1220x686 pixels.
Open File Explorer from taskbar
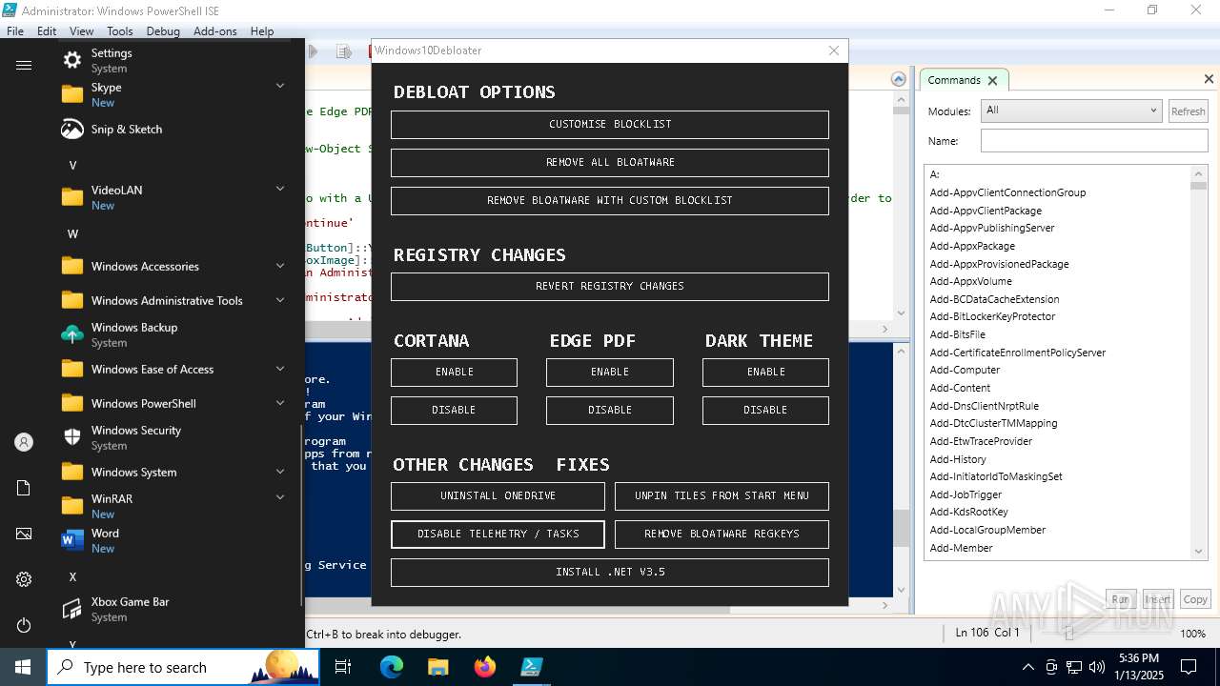pos(437,667)
